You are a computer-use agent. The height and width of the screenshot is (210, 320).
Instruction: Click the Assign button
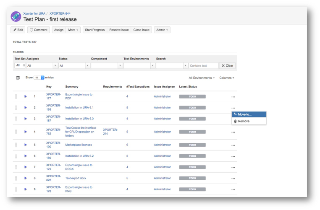coord(59,30)
